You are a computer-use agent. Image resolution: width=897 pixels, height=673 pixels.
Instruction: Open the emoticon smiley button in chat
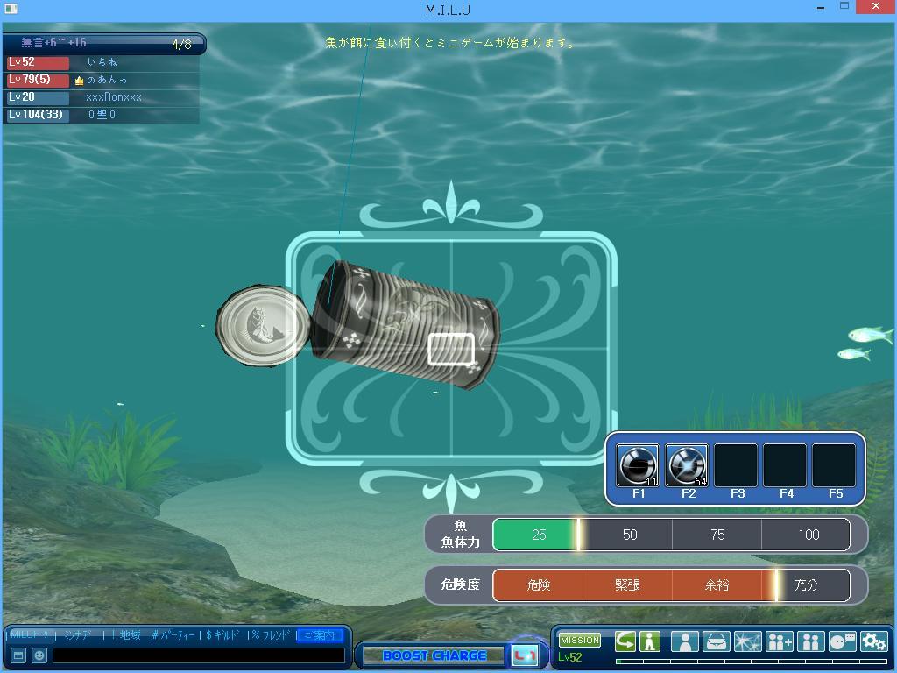pos(39,655)
